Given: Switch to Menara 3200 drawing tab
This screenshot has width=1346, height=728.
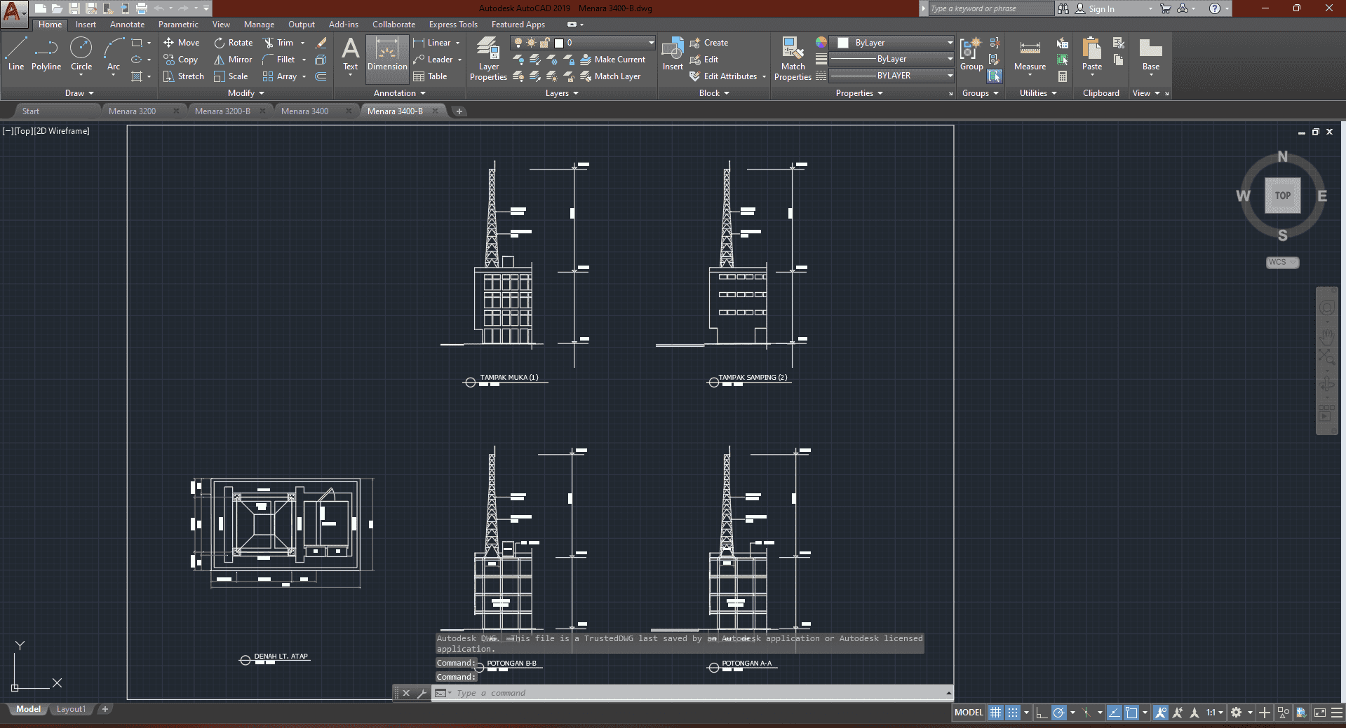Looking at the screenshot, I should pos(133,111).
